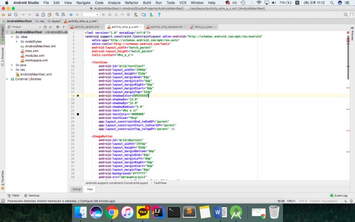
Task: Click the Paste icon in toolbar
Action: click(x=49, y=15)
